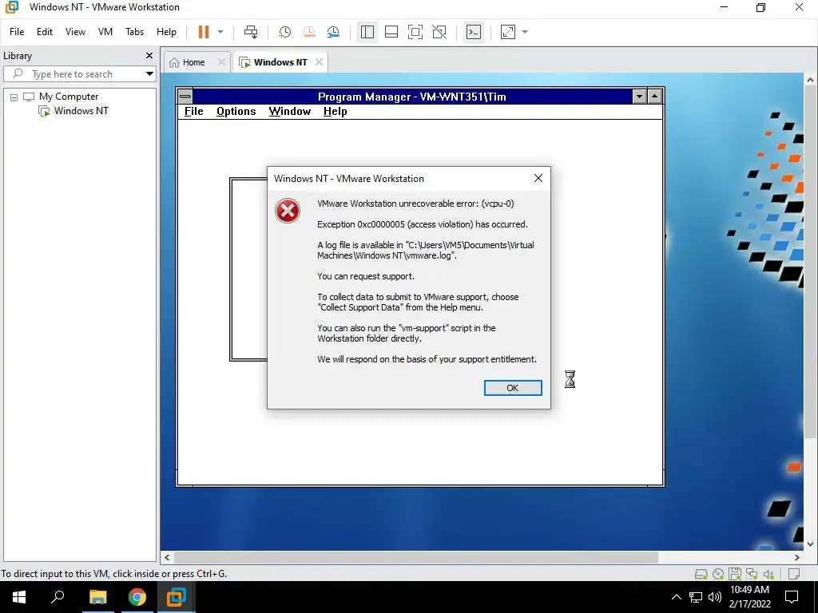Viewport: 818px width, 613px height.
Task: Click the taskbar search icon
Action: (58, 597)
